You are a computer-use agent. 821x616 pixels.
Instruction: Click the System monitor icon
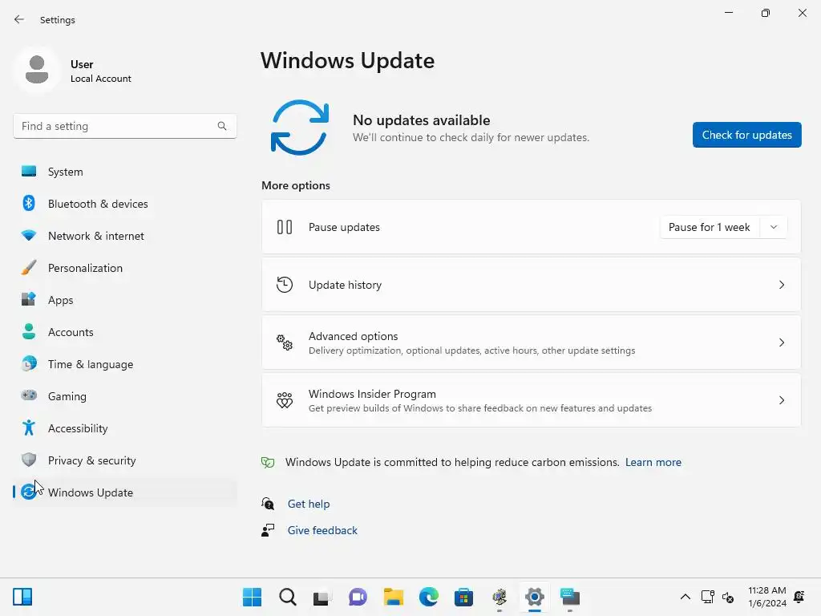[x=29, y=172]
